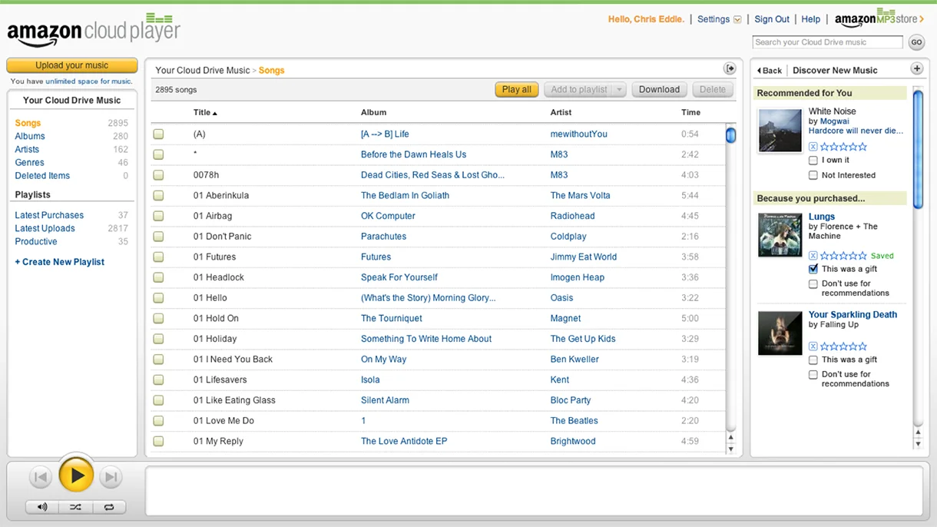Click Upload your music button
Viewport: 937px width, 527px height.
click(x=72, y=65)
